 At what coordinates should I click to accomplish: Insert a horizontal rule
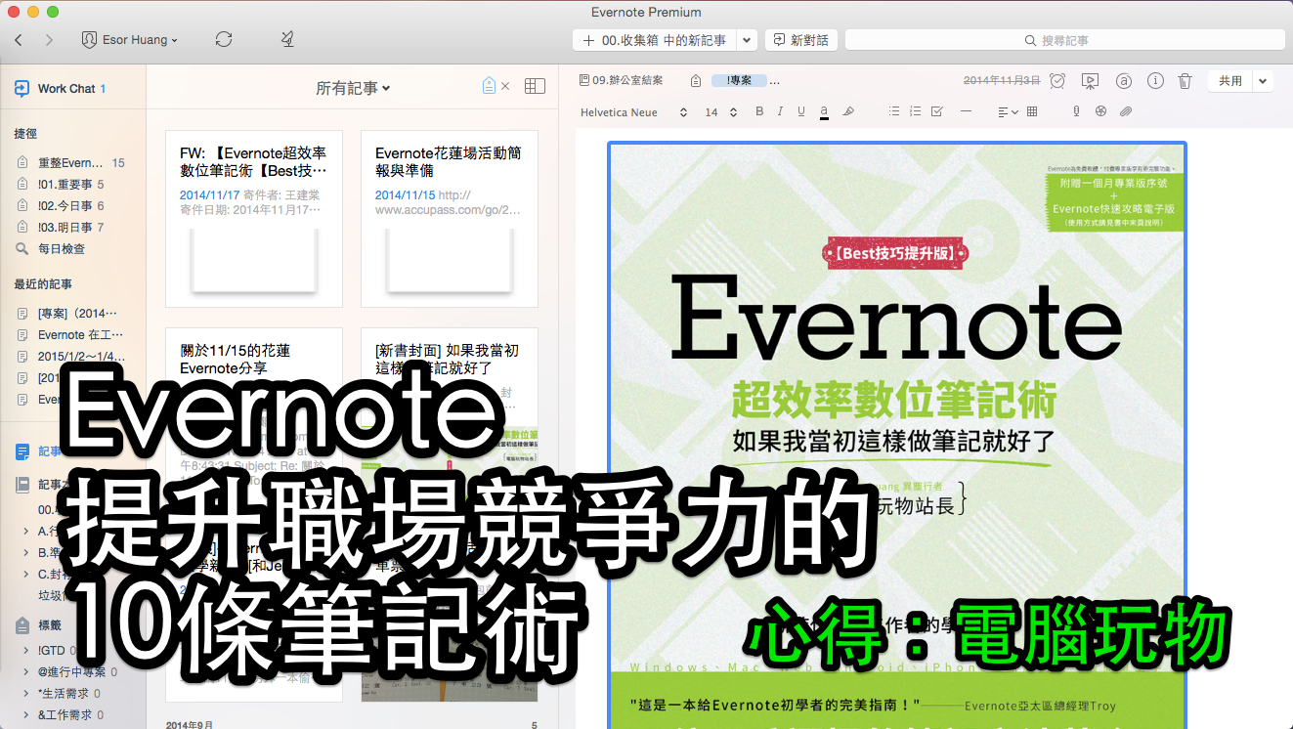967,112
